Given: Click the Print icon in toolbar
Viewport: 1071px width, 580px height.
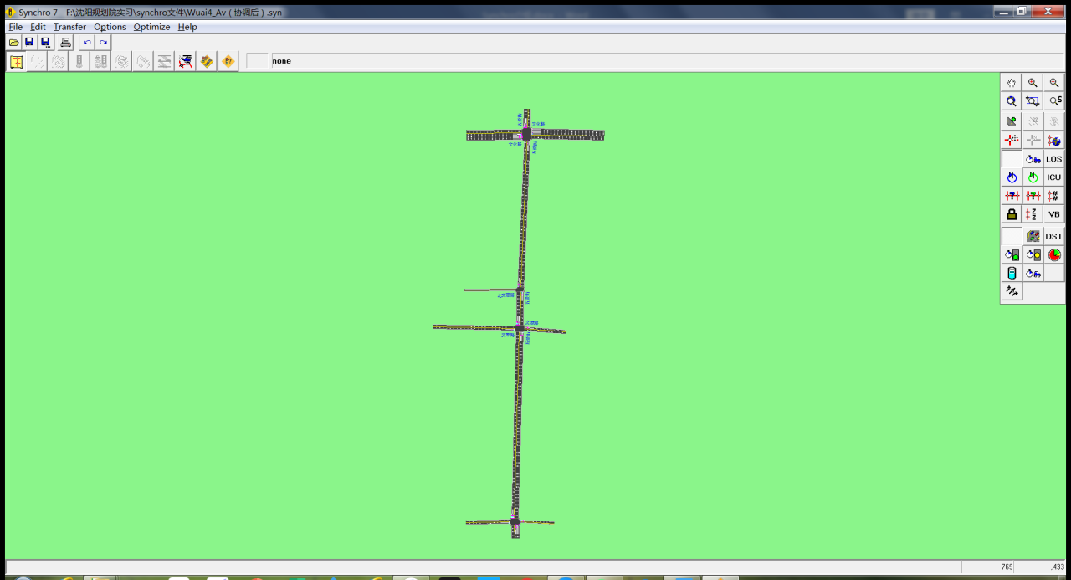Looking at the screenshot, I should coord(65,42).
